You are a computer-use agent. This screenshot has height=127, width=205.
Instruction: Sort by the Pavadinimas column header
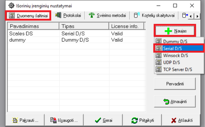pos(33,26)
